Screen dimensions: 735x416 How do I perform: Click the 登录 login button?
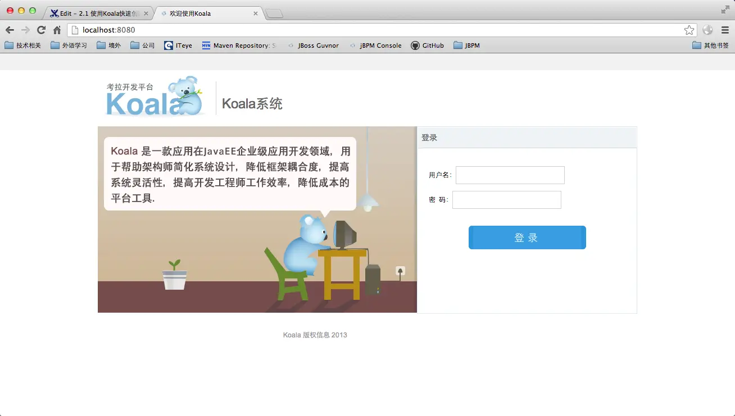527,237
